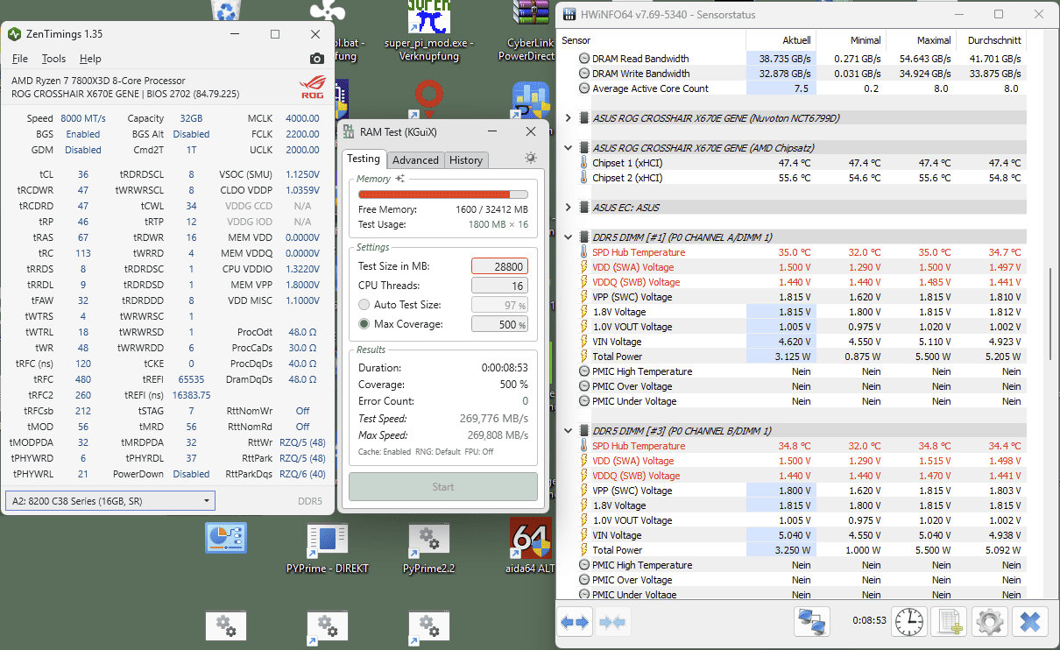Screen dimensions: 1060x650
Task: Click the camera screenshot icon in ZenTimings
Action: pos(317,59)
